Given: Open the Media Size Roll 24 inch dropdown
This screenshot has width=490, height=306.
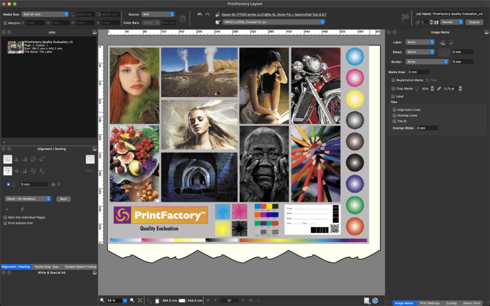Looking at the screenshot, I should pos(45,14).
